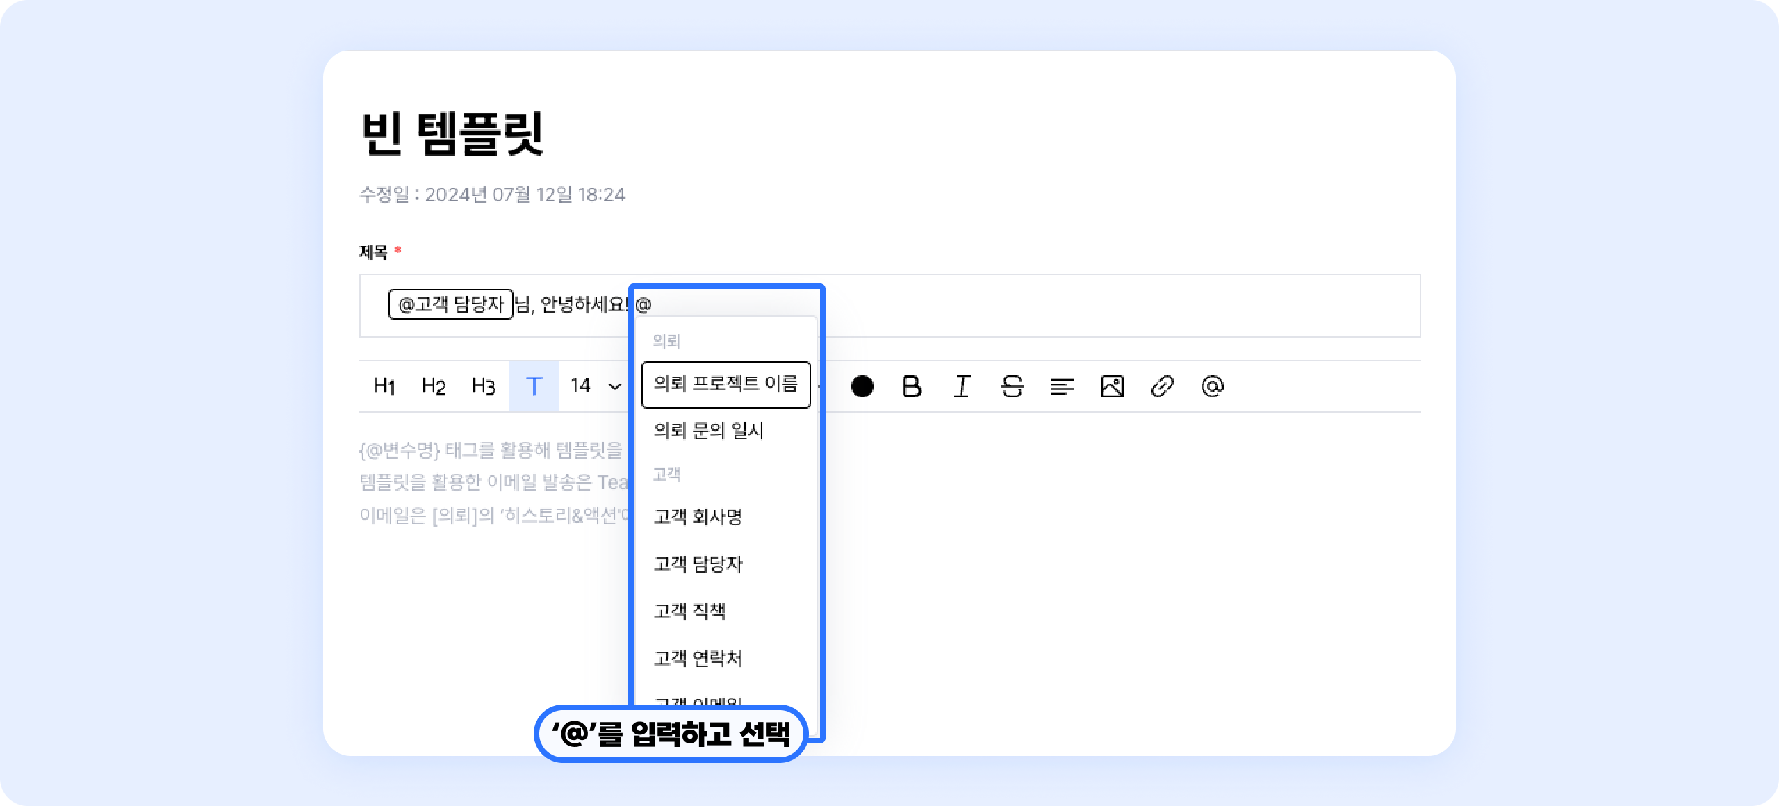Apply H1 heading style

[x=384, y=386]
